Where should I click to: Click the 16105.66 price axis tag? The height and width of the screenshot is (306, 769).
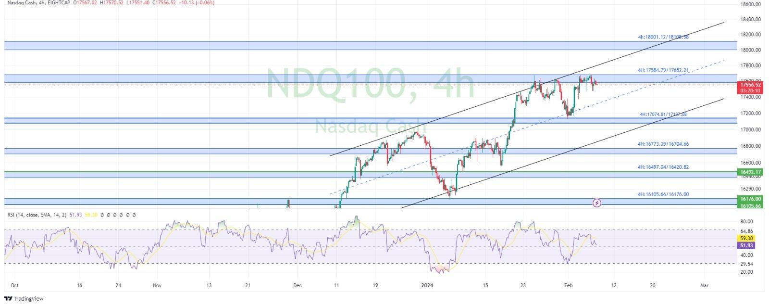click(750, 205)
